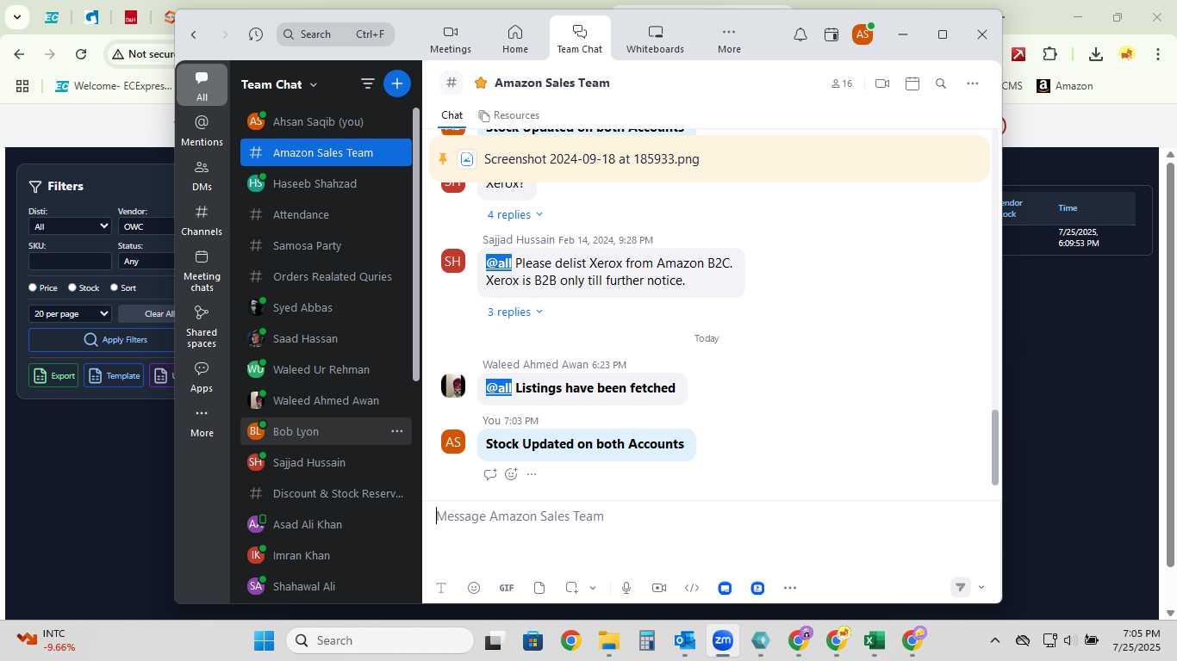Click the Export button
Image resolution: width=1177 pixels, height=661 pixels.
pyautogui.click(x=53, y=375)
